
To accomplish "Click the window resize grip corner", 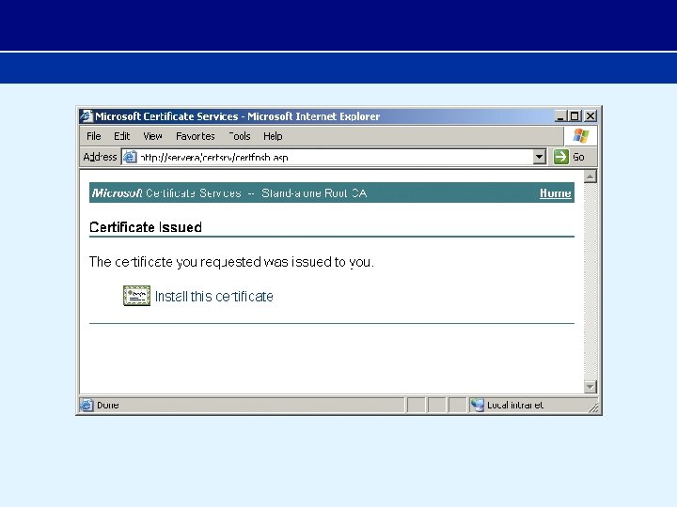I will tap(594, 407).
